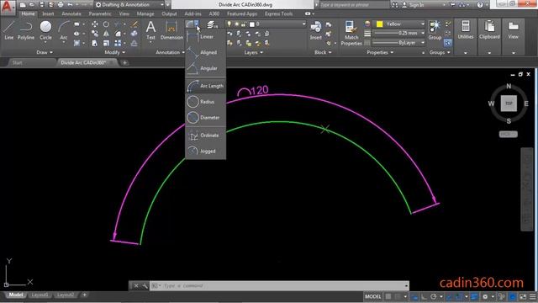Open the Utilities panel

point(465,37)
